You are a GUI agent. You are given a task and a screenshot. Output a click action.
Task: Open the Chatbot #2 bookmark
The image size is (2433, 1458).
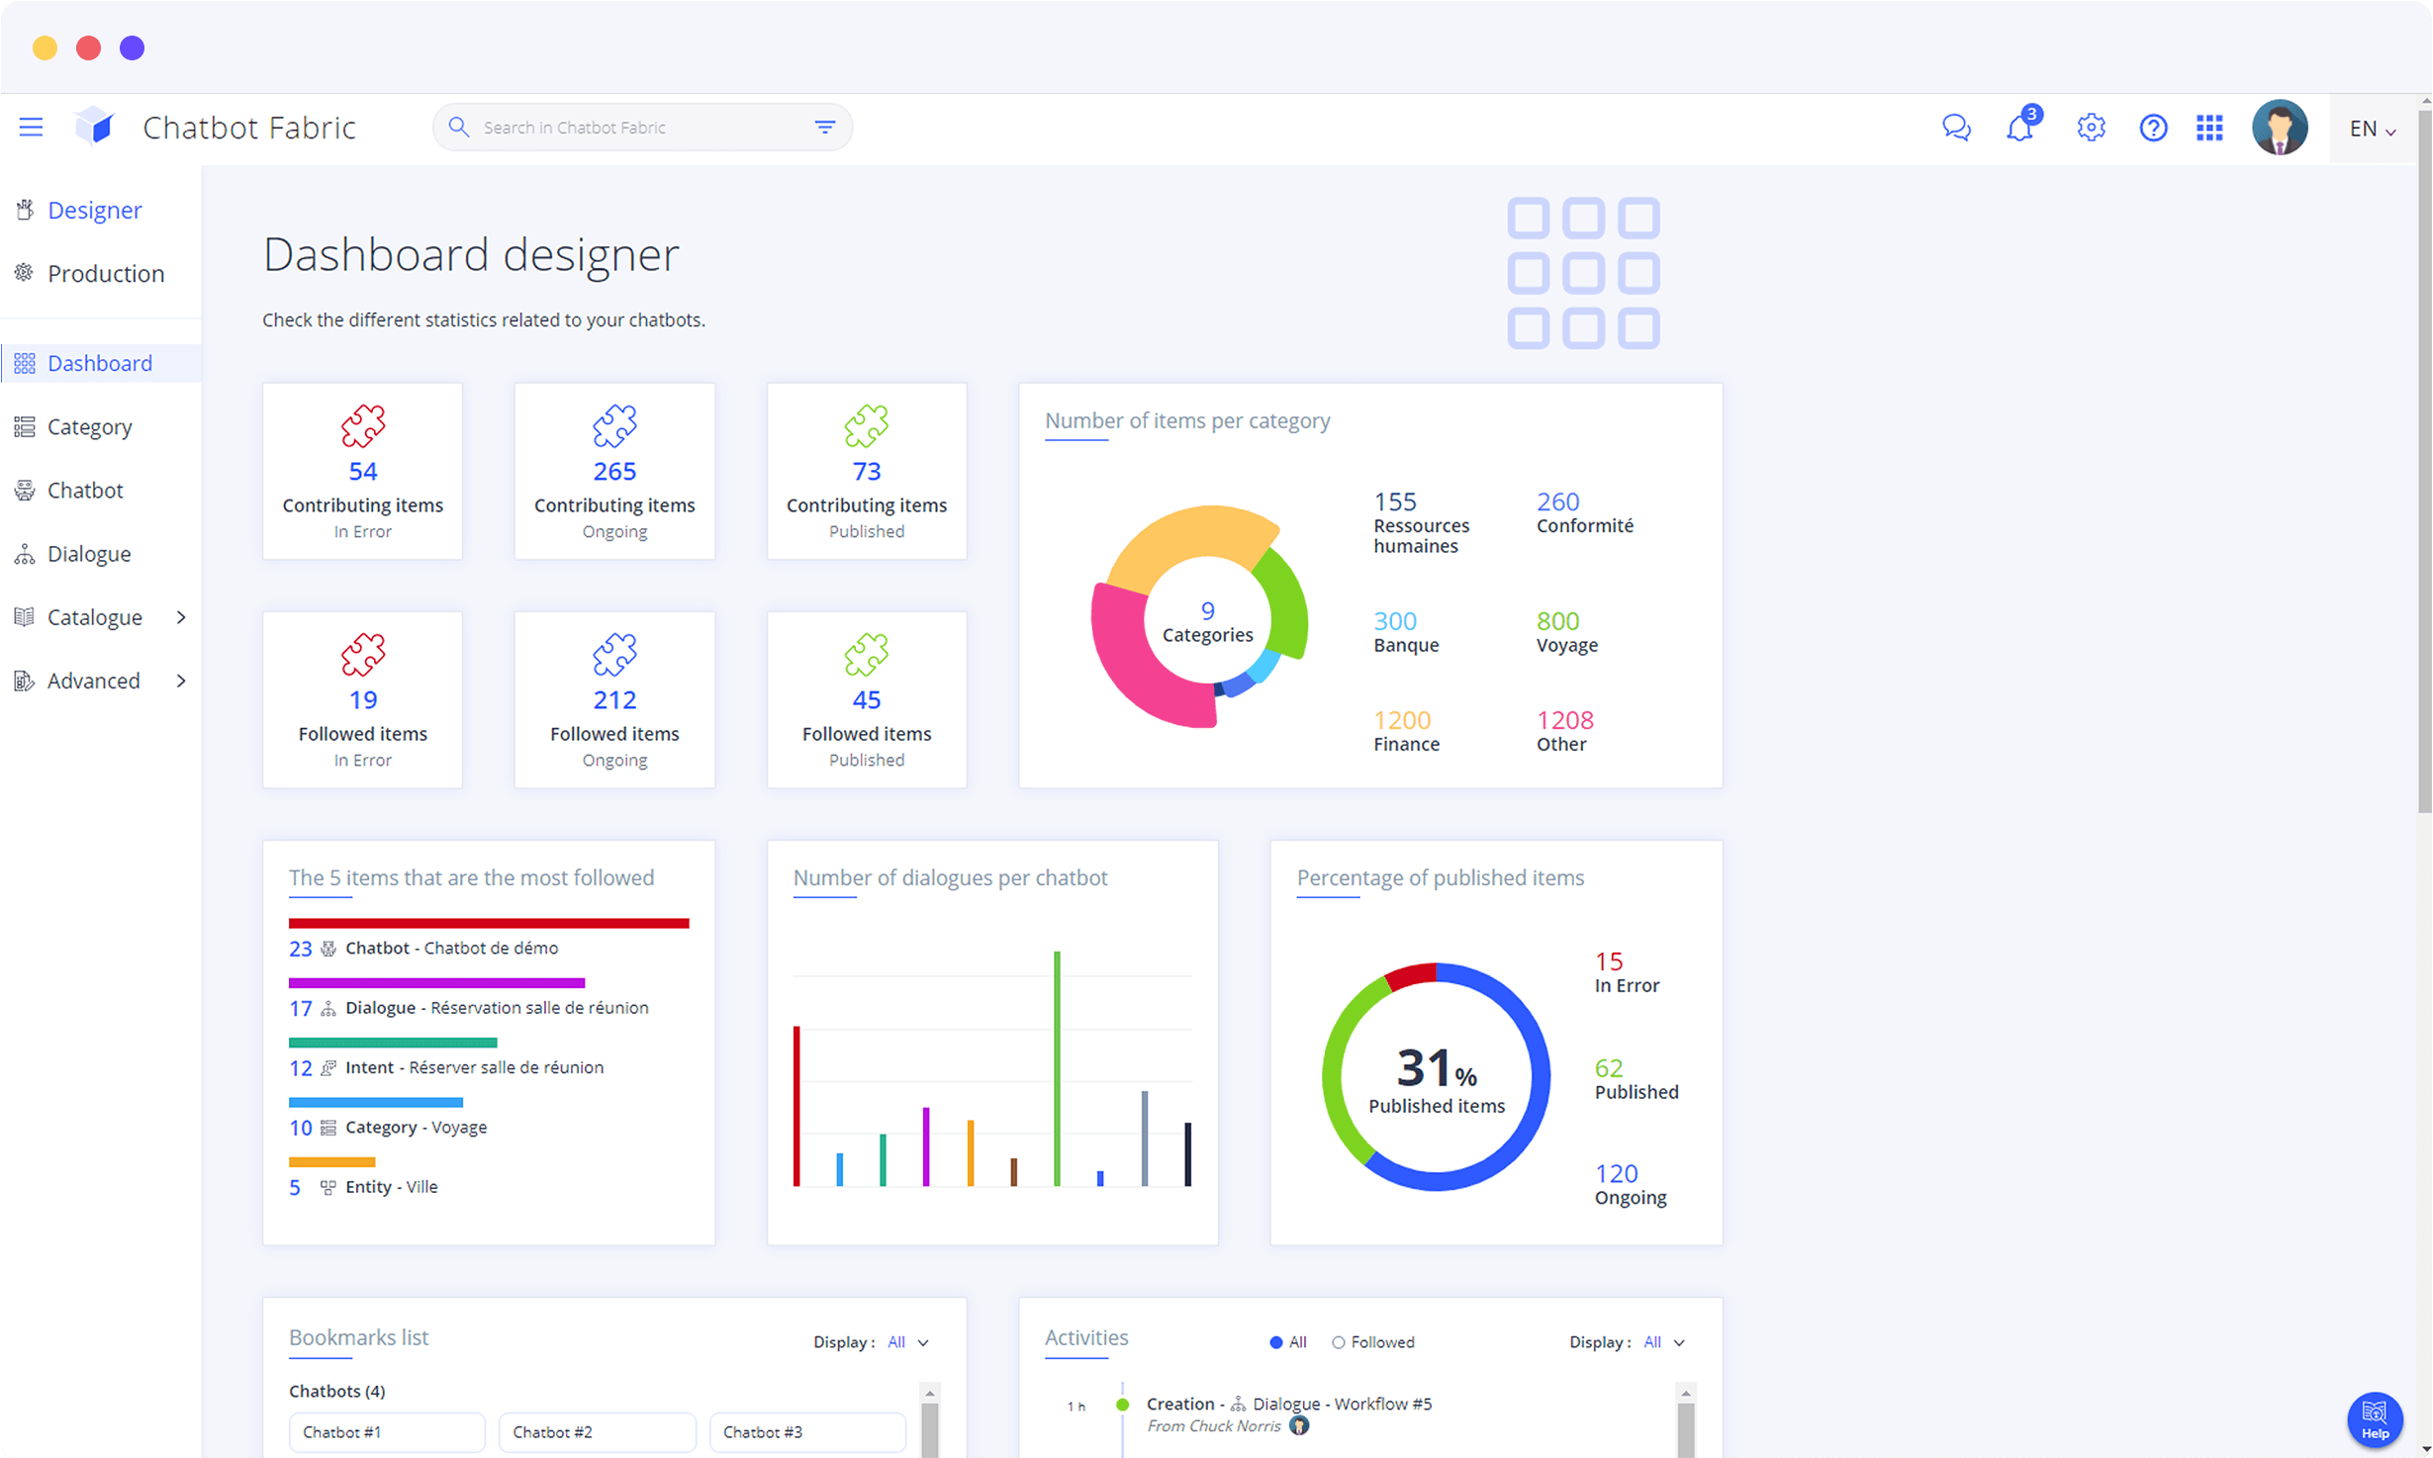tap(596, 1431)
